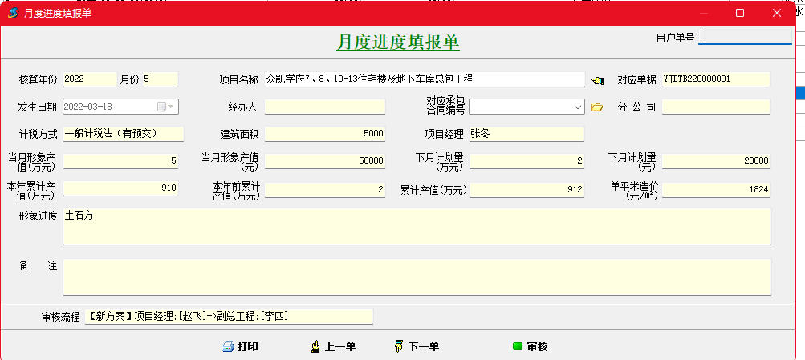Expand the 对应承包合同编号 dropdown
The height and width of the screenshot is (360, 805).
tap(579, 107)
